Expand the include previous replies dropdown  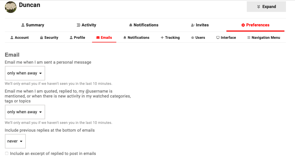15,141
